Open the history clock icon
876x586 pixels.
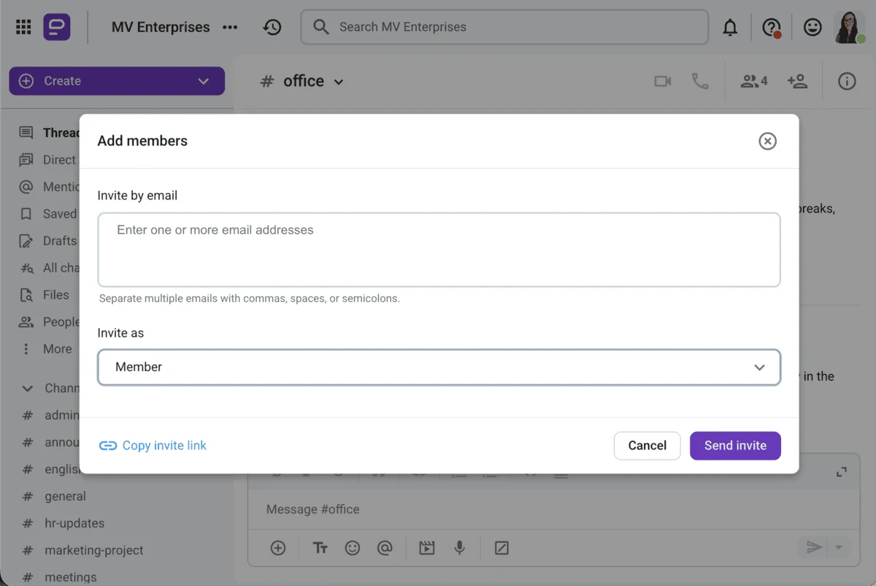272,27
